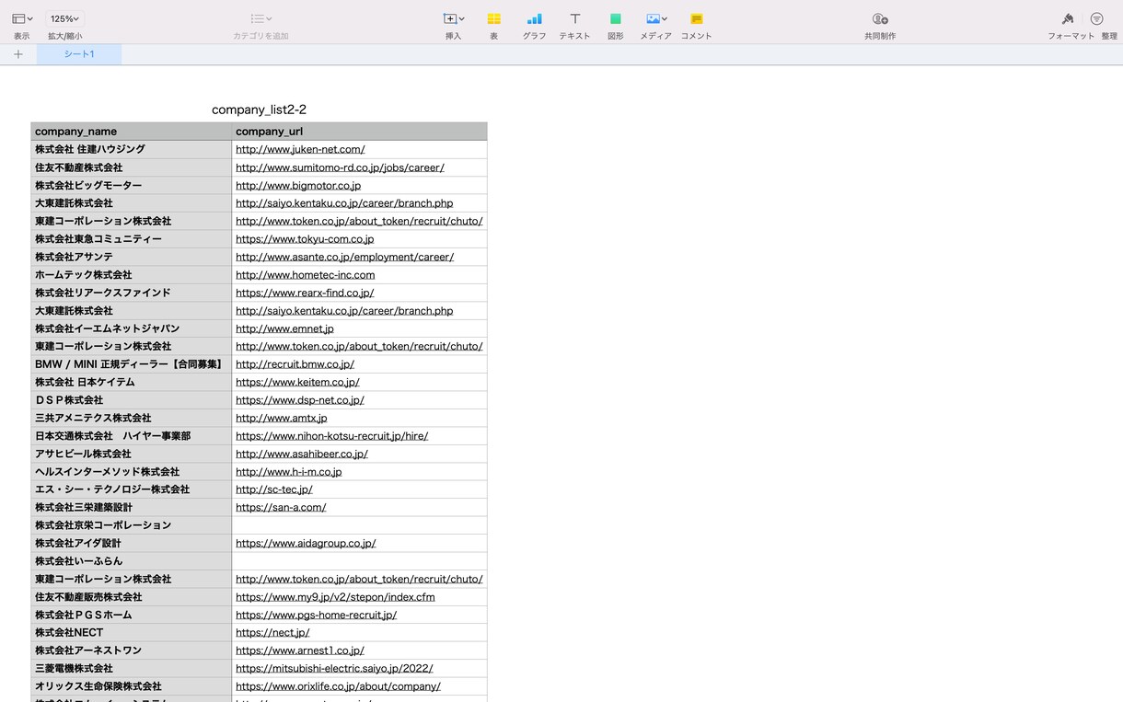Open the Media (メディア) toolbar icon

[x=655, y=18]
